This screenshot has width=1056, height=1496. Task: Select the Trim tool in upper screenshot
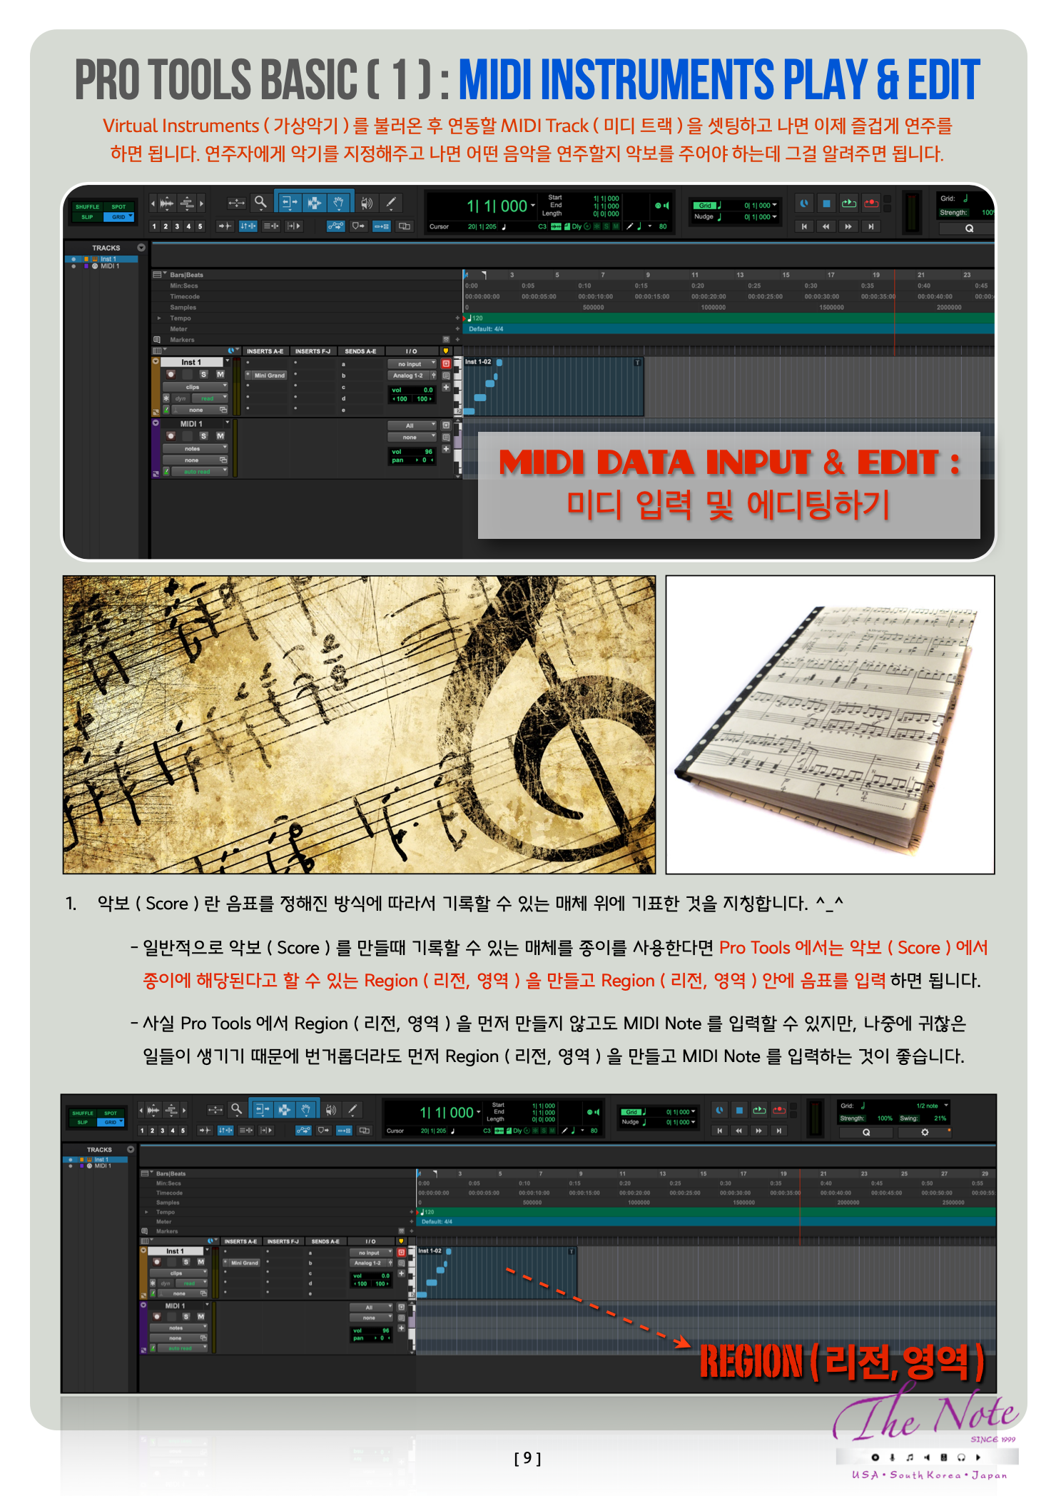(x=288, y=203)
